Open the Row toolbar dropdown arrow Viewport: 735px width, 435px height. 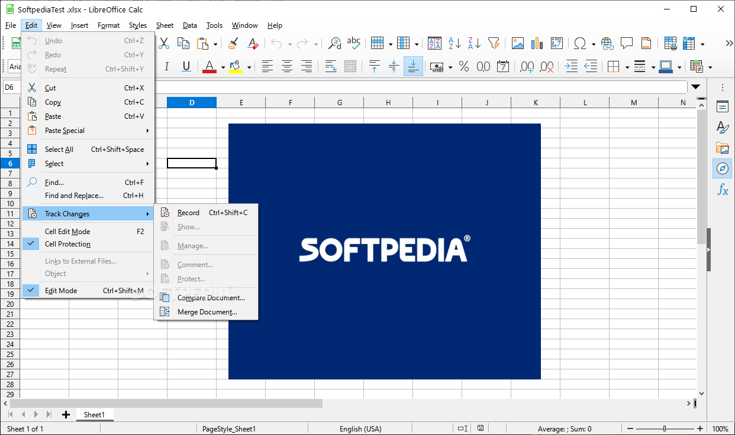pos(391,44)
